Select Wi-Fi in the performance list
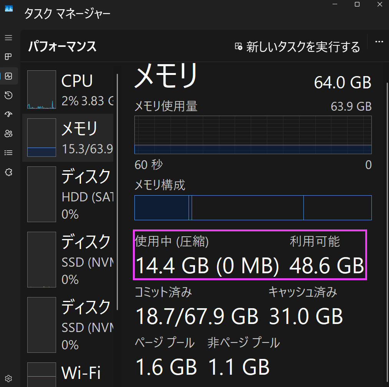 (x=69, y=373)
